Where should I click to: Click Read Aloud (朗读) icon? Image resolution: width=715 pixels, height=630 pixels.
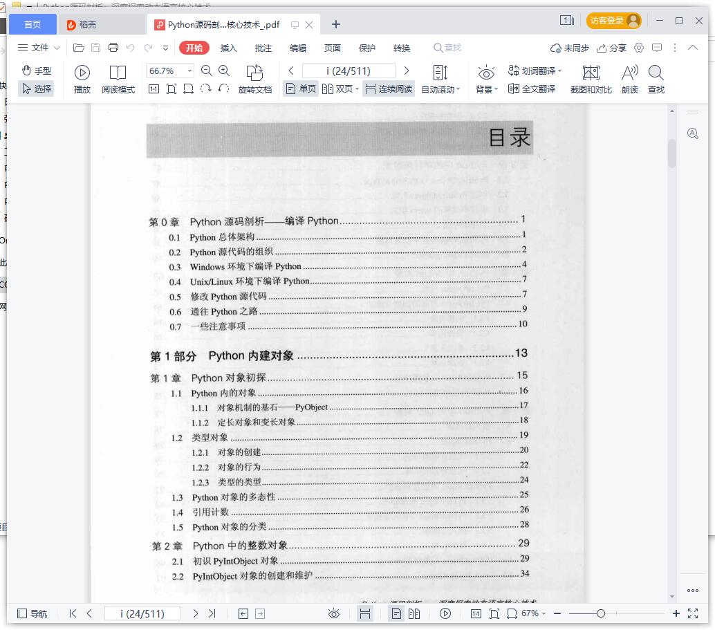(630, 80)
